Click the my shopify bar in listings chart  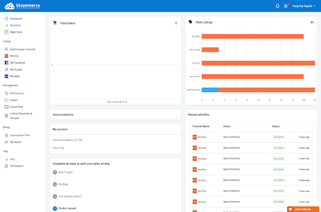(253, 77)
